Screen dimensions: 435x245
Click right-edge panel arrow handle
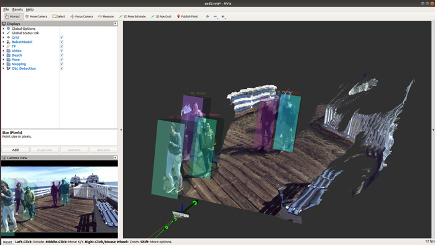coord(433,129)
